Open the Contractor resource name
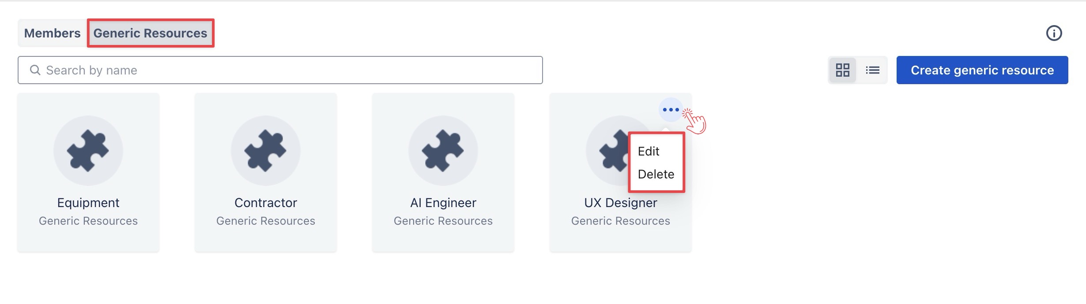Viewport: 1086px width, 304px height. (x=265, y=203)
